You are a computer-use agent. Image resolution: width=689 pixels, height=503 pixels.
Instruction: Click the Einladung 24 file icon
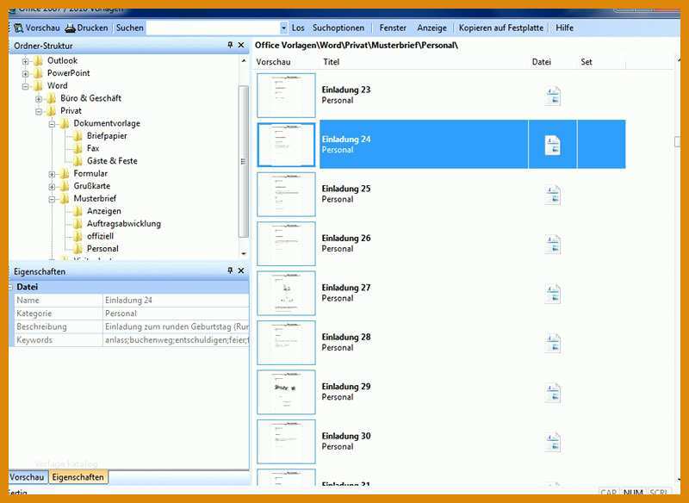click(x=553, y=145)
